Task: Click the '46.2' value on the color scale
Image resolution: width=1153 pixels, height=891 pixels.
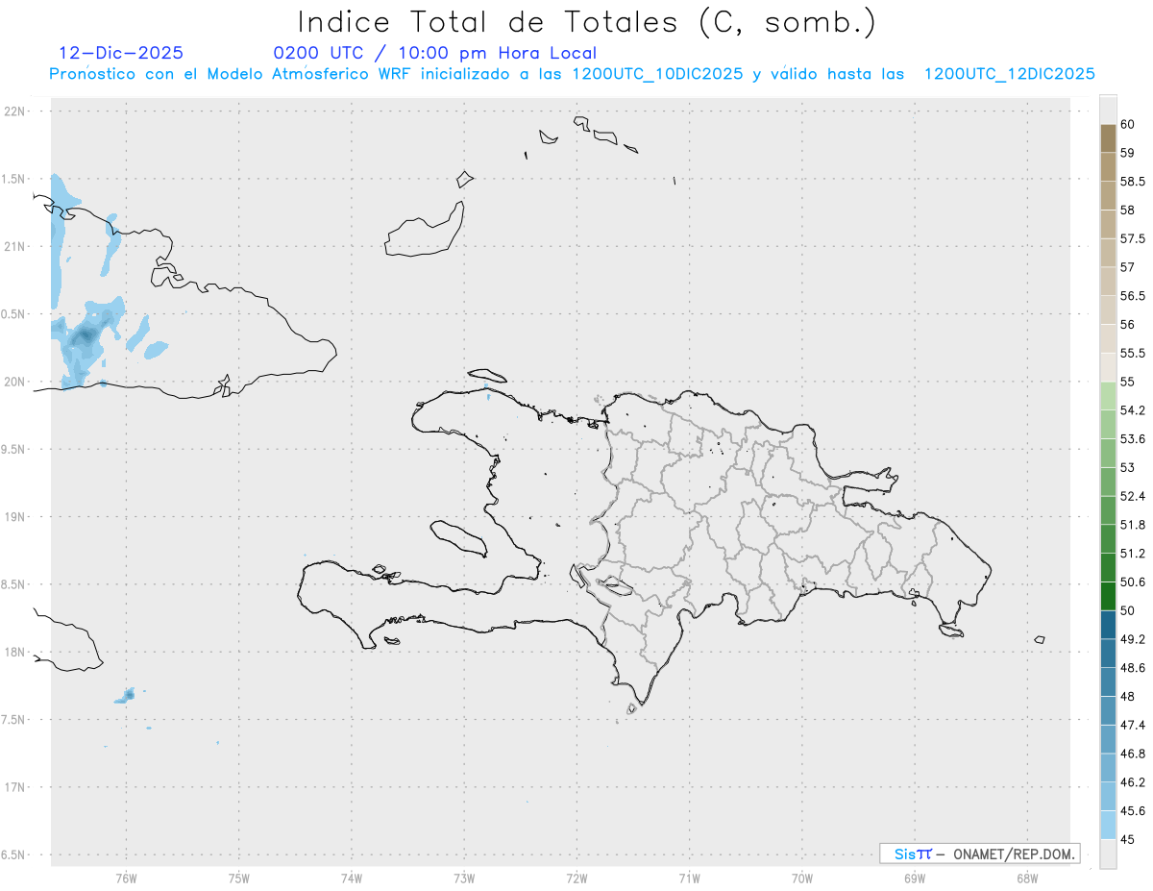Action: click(1132, 782)
